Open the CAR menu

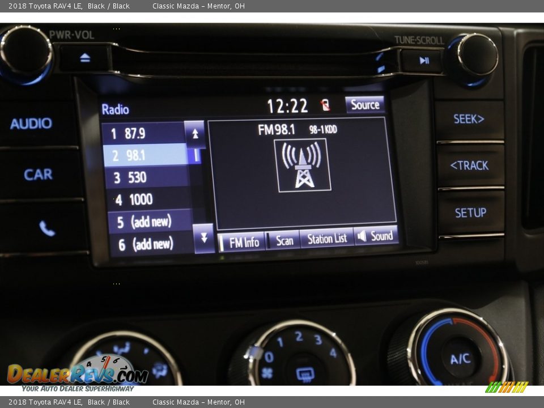point(38,175)
